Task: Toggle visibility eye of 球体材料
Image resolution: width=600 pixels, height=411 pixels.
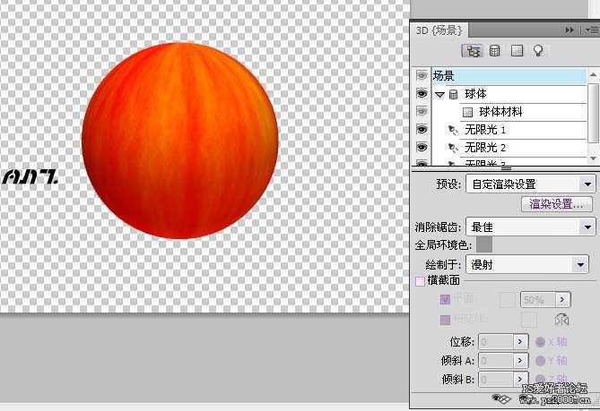Action: click(x=422, y=111)
